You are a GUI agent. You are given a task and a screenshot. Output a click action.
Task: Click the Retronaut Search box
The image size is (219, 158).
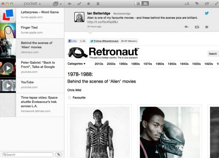213,54
